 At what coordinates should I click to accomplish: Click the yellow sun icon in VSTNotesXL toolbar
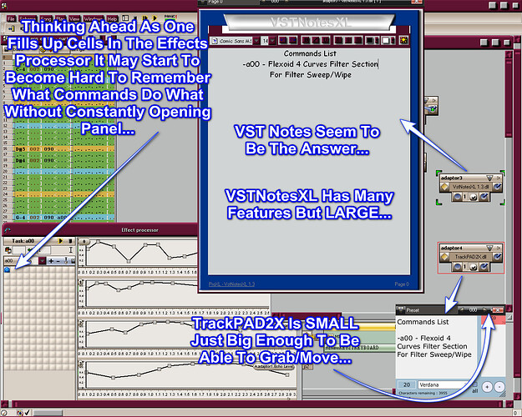click(403, 40)
